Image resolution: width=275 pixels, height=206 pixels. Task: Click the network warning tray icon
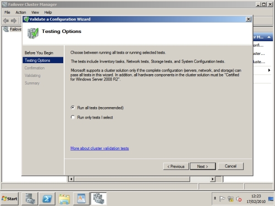coord(231,199)
